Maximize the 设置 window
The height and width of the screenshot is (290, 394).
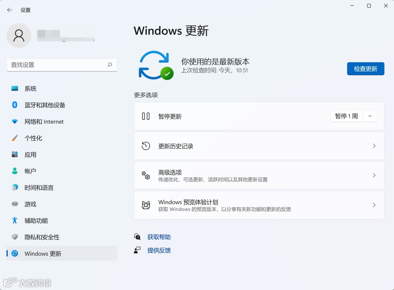pos(369,5)
